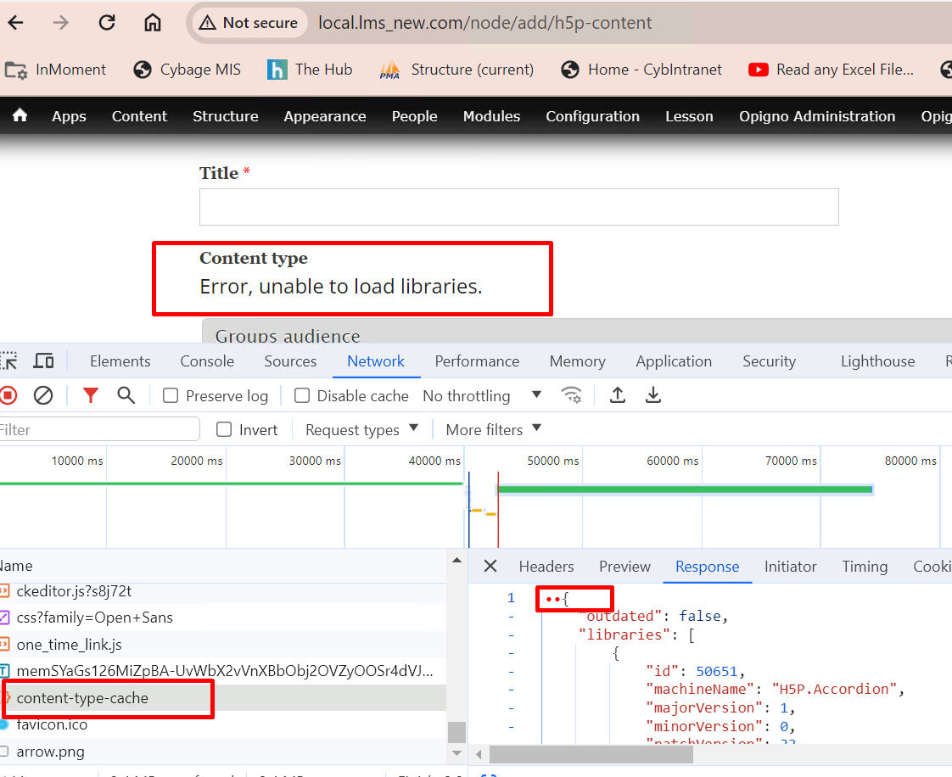Click the Not secure warning badge

[x=249, y=23]
